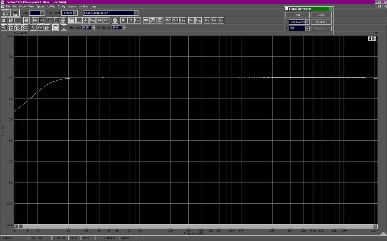This screenshot has width=387, height=241.
Task: Select the Spectrum view icon
Action: pyautogui.click(x=42, y=20)
